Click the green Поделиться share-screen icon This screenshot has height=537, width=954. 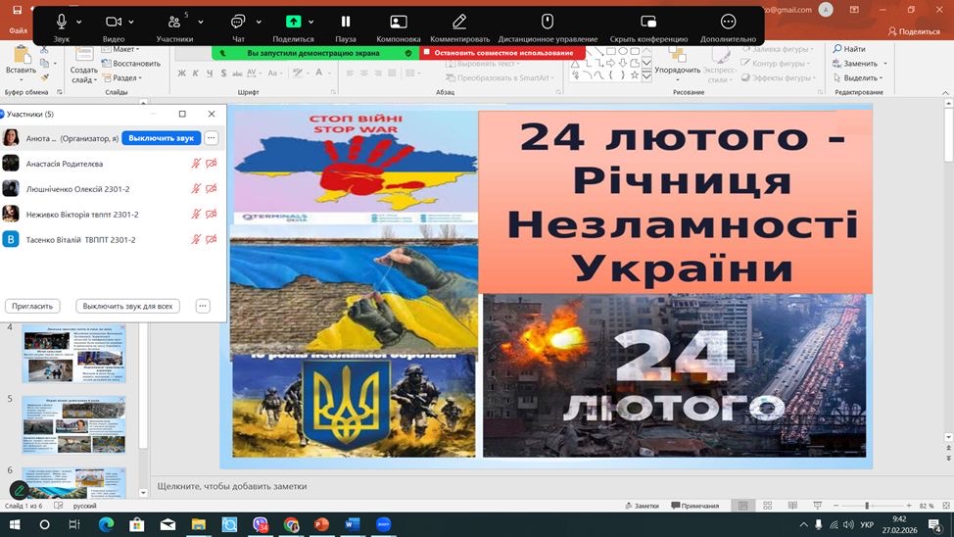tap(293, 22)
